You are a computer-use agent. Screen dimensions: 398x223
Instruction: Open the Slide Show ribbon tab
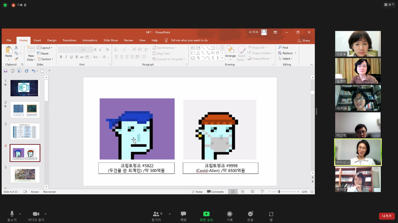pos(111,40)
